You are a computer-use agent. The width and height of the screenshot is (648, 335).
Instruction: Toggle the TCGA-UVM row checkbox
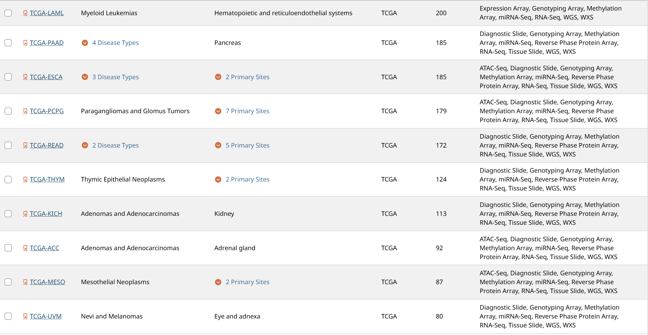coord(8,316)
